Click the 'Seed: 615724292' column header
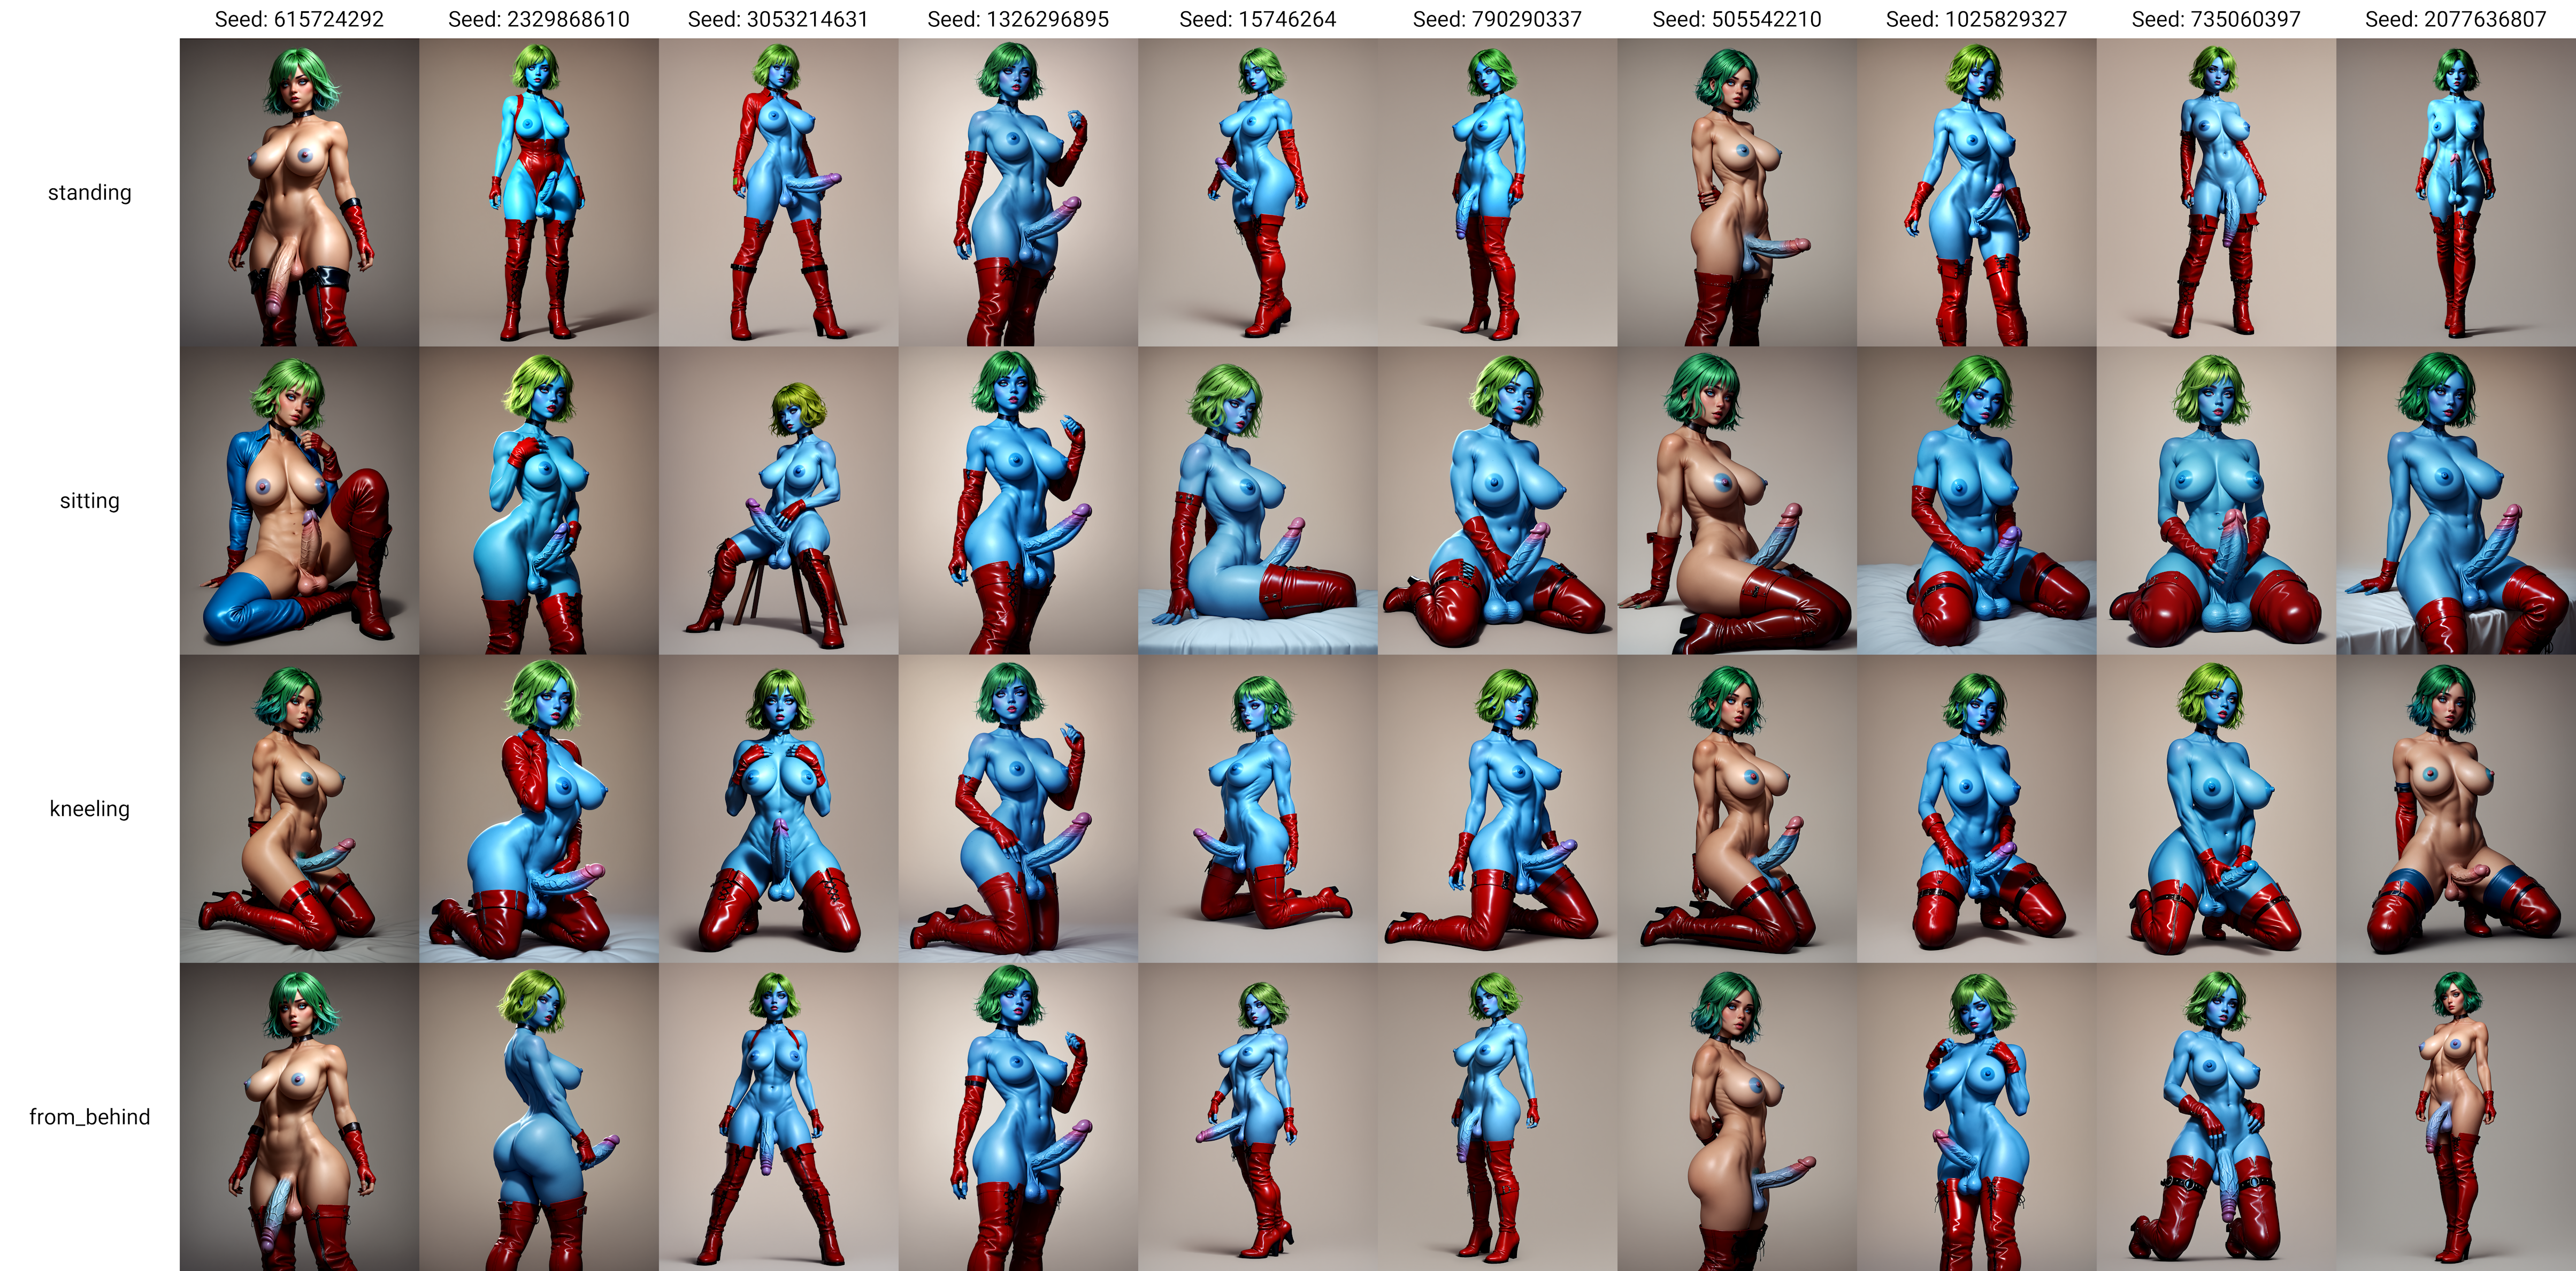 [299, 19]
